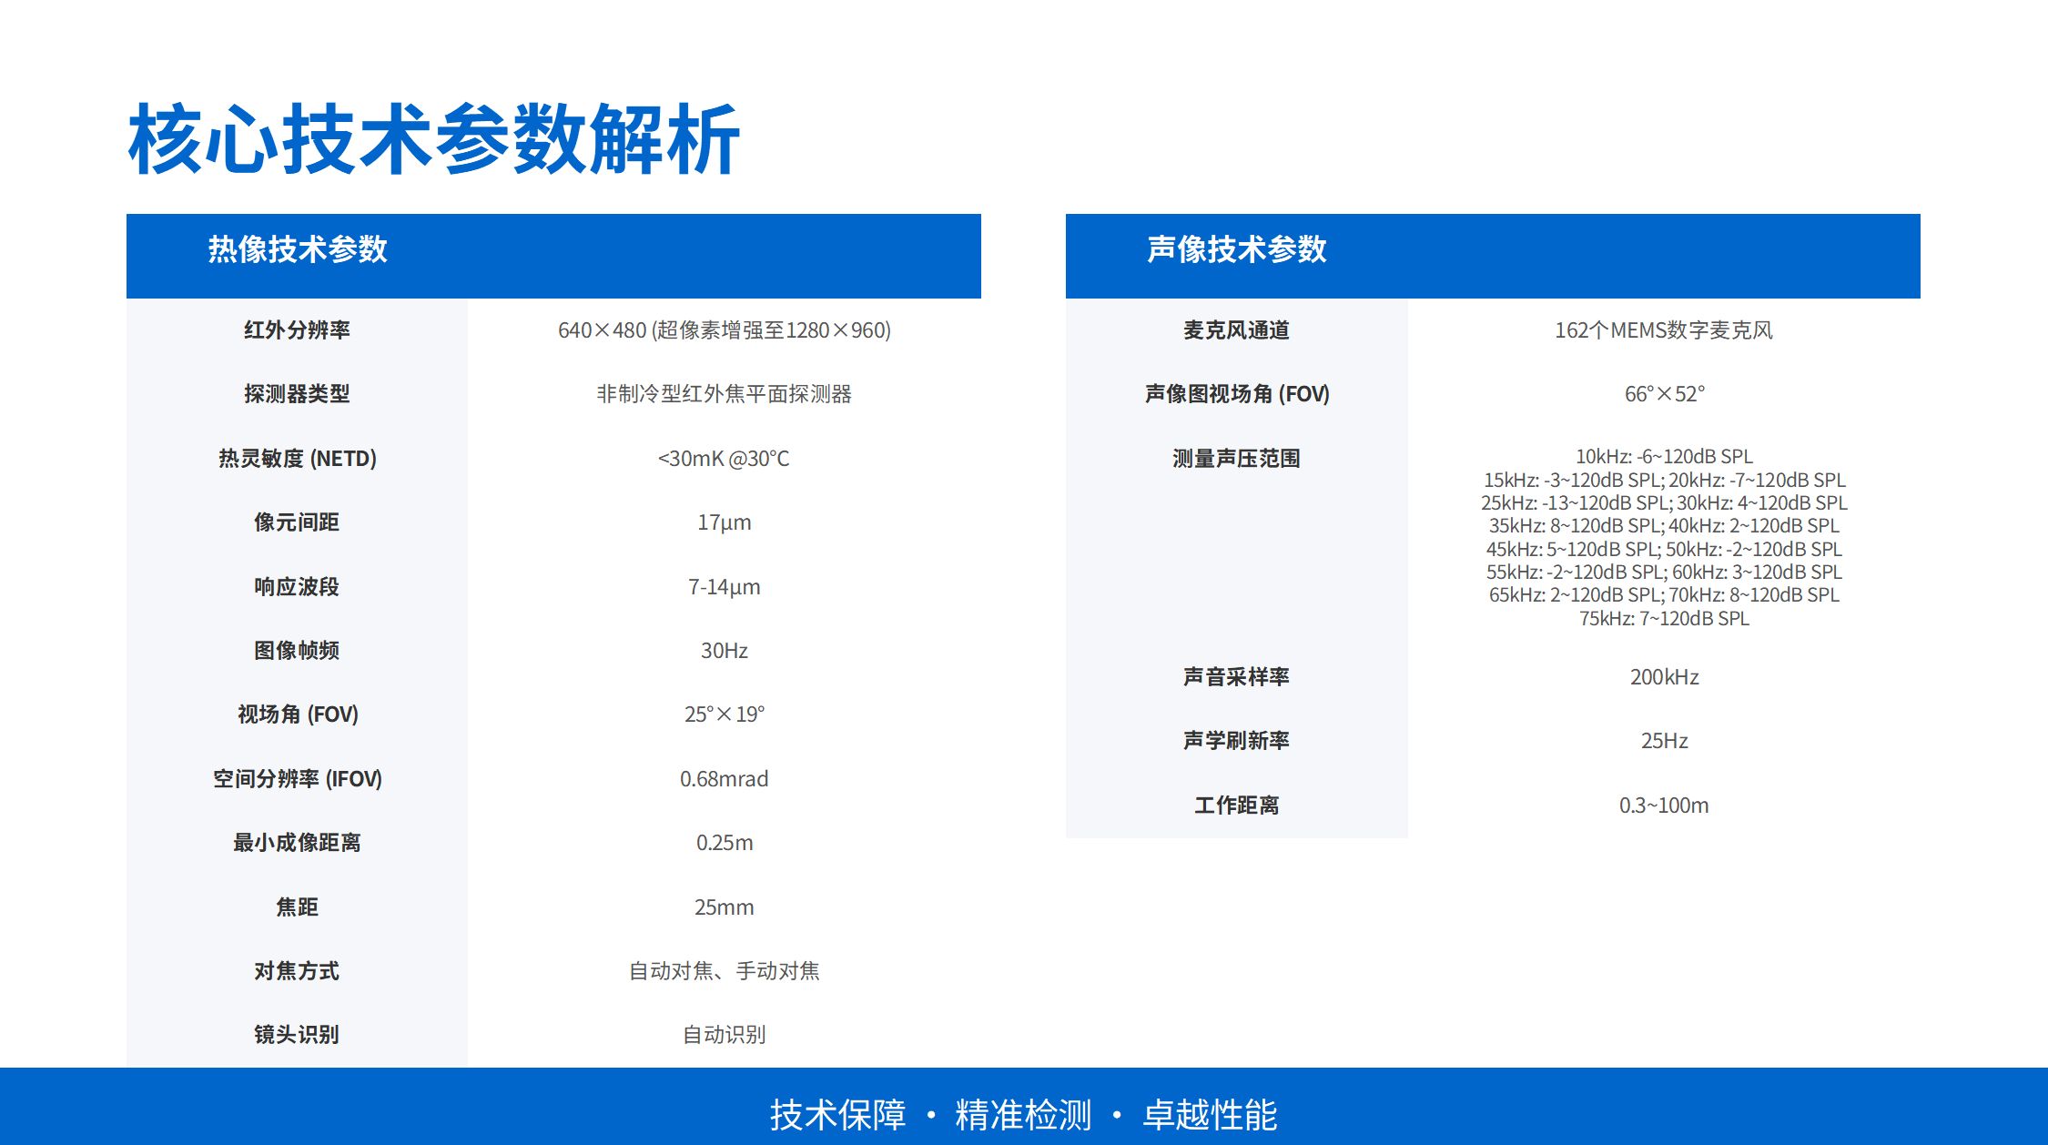Viewport: 2048px width, 1145px height.
Task: Select the 声像图视场角 (FOV) label
Action: pos(1236,394)
